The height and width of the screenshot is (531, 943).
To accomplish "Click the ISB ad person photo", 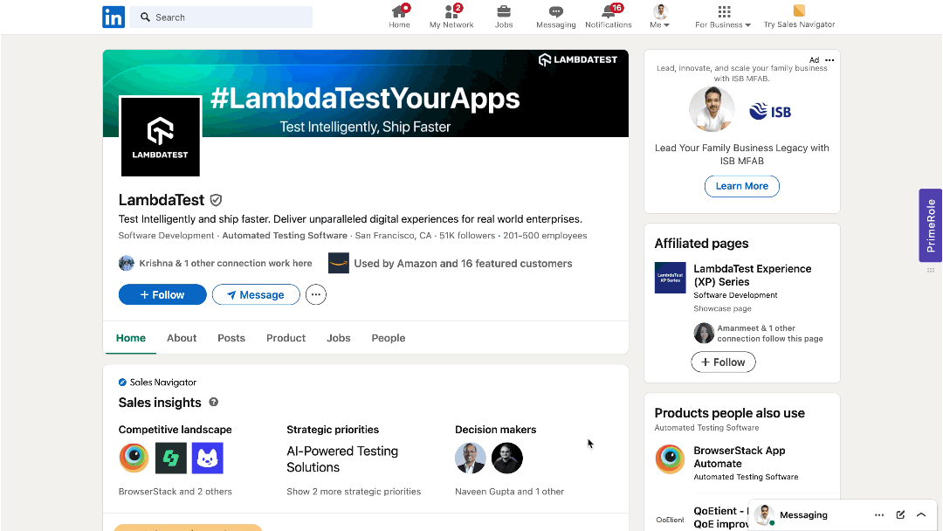I will pyautogui.click(x=712, y=109).
